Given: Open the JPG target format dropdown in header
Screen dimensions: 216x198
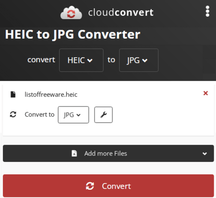Looking at the screenshot, I should (139, 60).
